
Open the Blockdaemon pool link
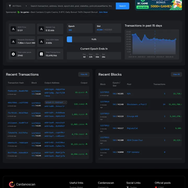tap(137, 104)
